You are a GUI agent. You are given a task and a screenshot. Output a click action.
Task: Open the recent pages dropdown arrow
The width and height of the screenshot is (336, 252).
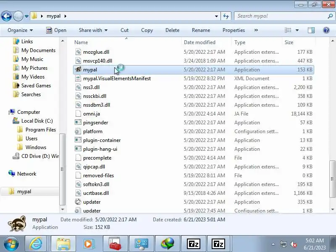click(x=26, y=16)
